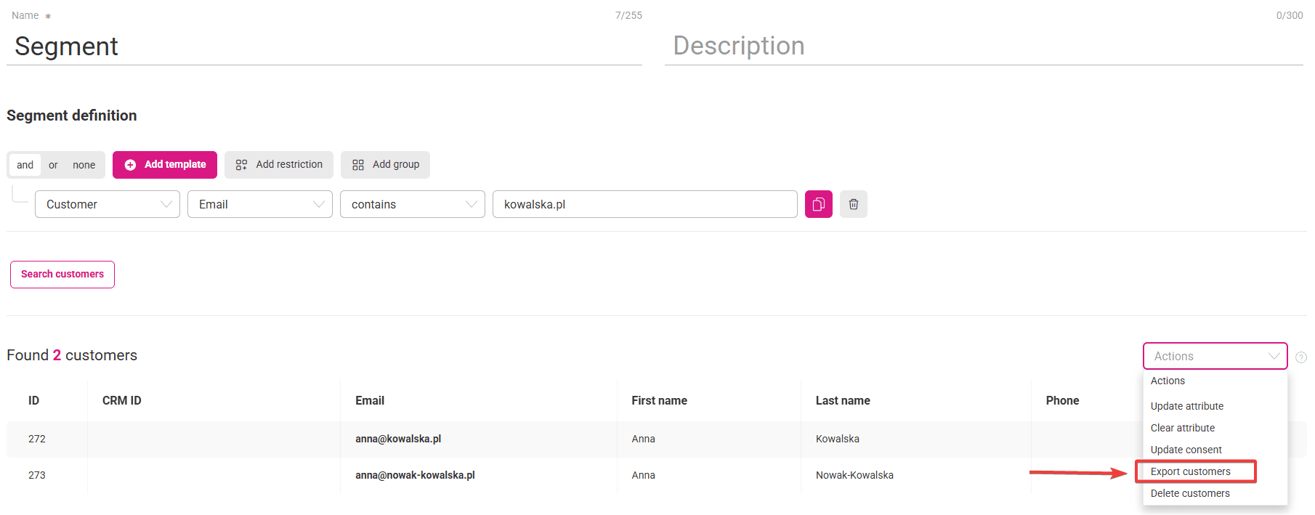Set condition logic to 'none'
This screenshot has width=1315, height=515.
(84, 165)
